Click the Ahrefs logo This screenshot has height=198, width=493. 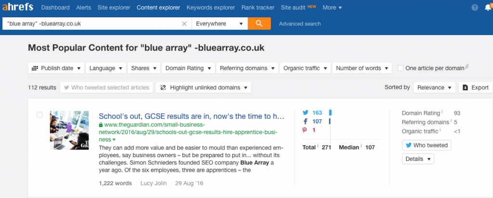18,7
